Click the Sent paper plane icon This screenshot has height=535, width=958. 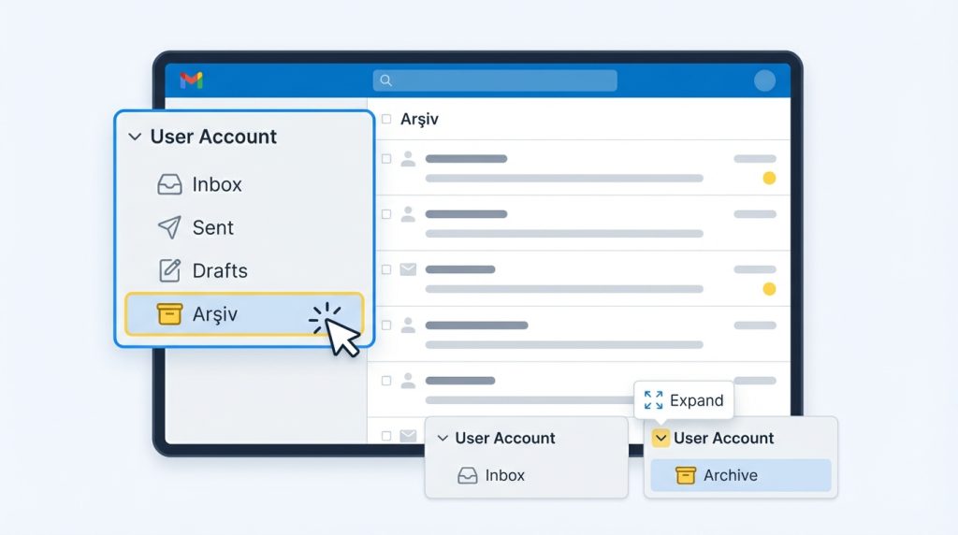click(x=169, y=227)
